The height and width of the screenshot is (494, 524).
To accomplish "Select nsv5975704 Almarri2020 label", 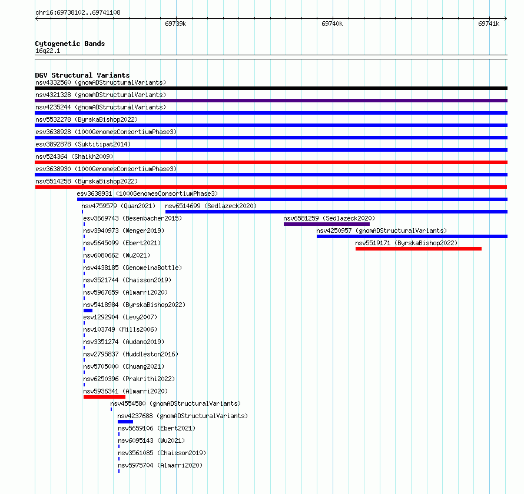I will (160, 465).
